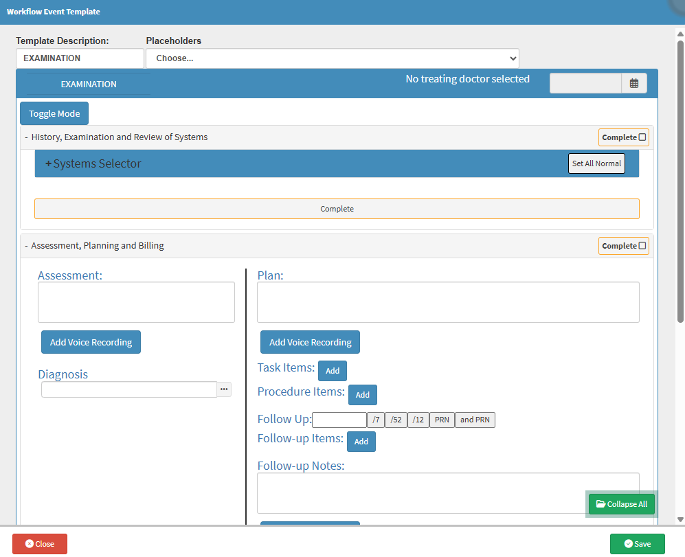Click the Diagnosis lookup ellipsis icon
The width and height of the screenshot is (685, 557).
[x=224, y=389]
